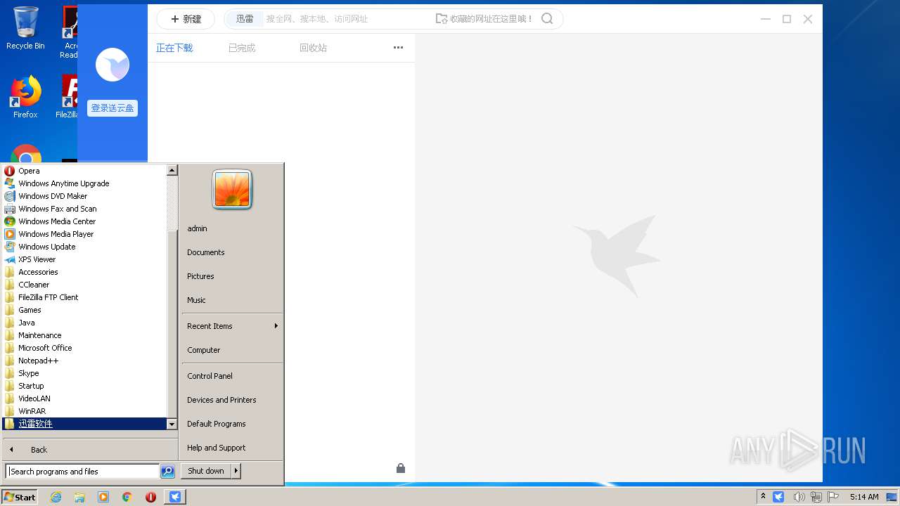Open Windows DVD Maker
Screen dimensions: 900x506
84,196
